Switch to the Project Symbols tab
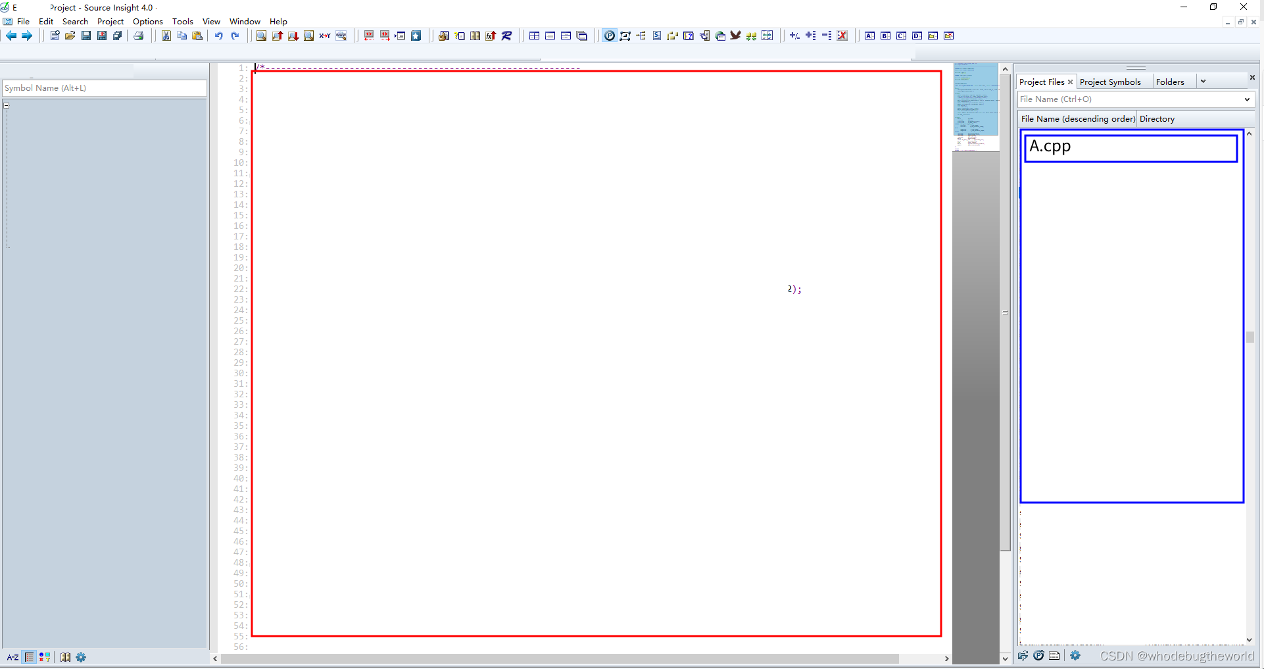The width and height of the screenshot is (1264, 669). tap(1110, 82)
